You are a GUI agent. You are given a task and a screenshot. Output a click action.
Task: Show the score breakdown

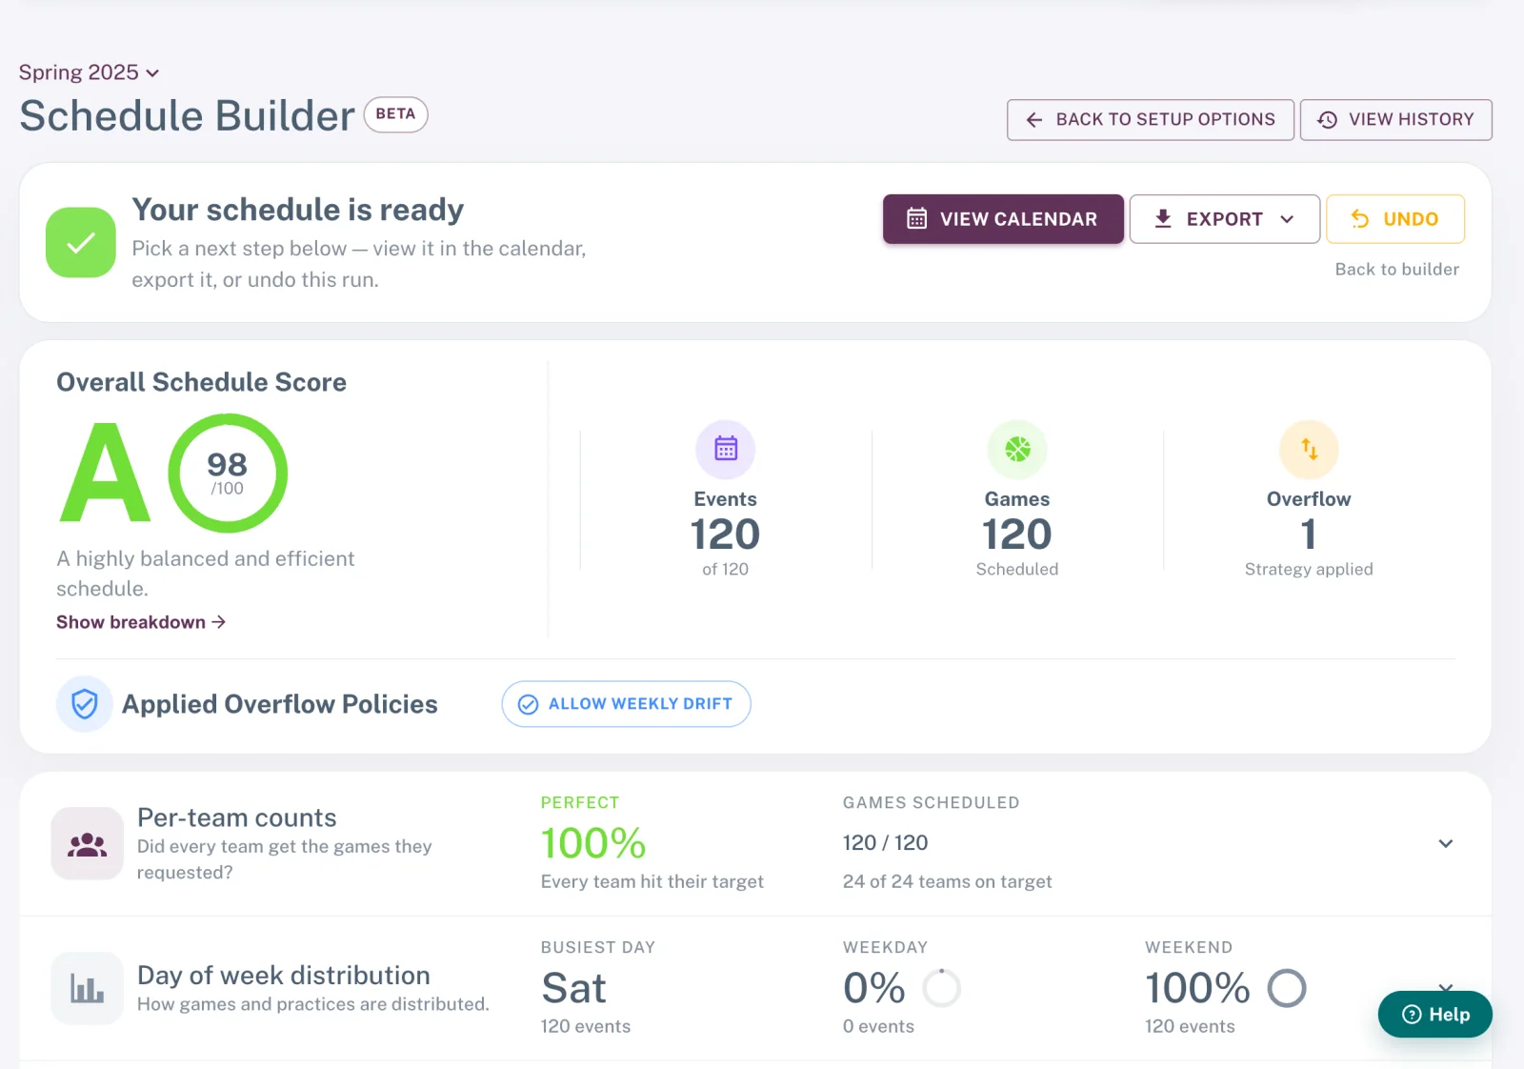[x=141, y=622]
